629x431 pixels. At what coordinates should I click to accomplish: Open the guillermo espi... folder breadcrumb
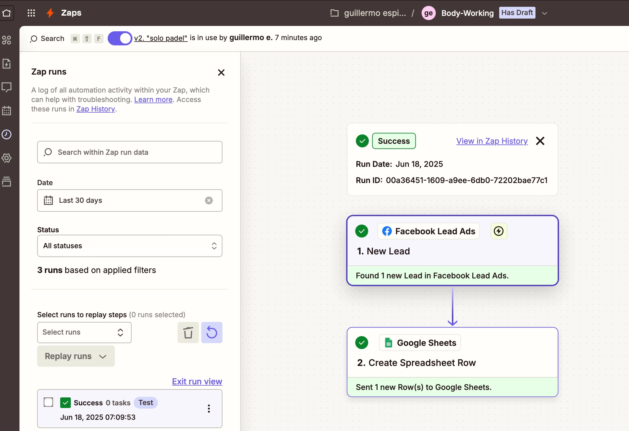375,13
